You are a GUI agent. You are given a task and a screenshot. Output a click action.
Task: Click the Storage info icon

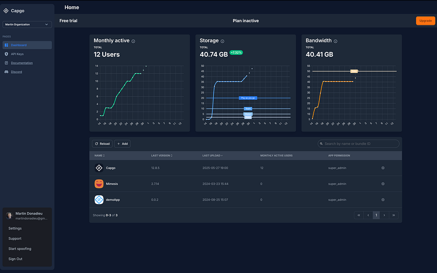(222, 41)
